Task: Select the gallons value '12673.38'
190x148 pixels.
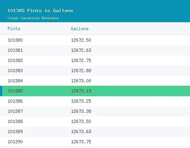Action: coord(81,111)
